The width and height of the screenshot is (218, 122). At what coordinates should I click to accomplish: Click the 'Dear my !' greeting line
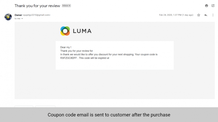pos(66,47)
